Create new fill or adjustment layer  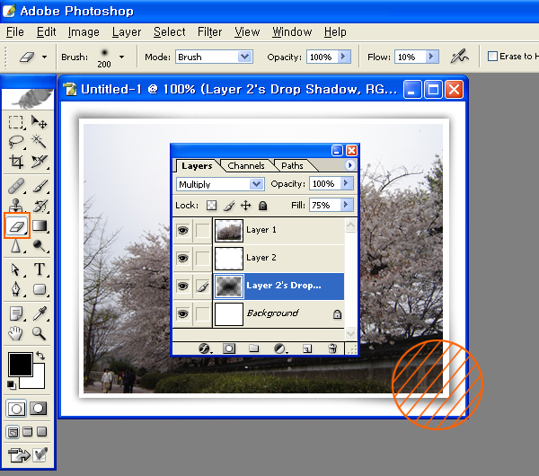[280, 348]
